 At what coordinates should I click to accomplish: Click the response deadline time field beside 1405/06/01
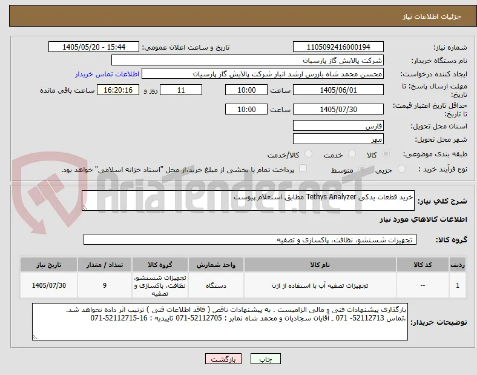click(246, 90)
